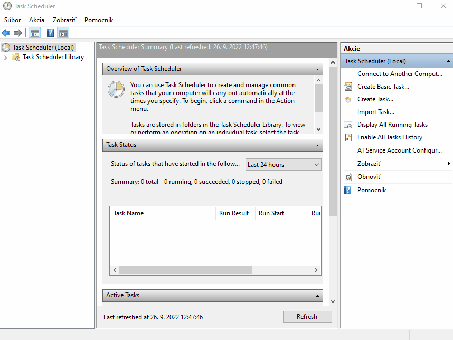Click the Overview text scroll up arrow

(318, 80)
